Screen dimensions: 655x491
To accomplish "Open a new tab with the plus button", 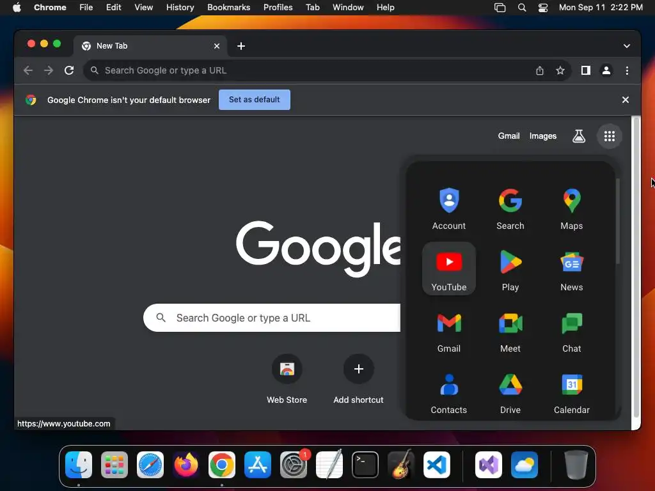I will click(241, 46).
